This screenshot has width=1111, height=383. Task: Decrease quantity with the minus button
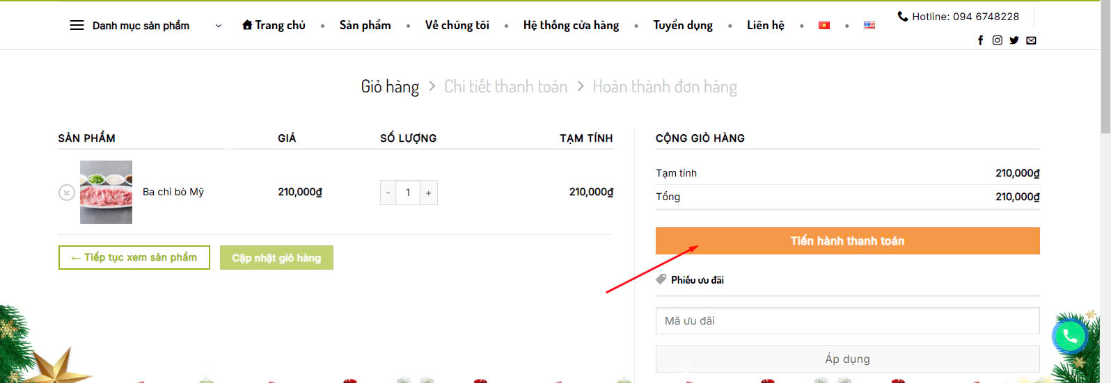click(388, 193)
